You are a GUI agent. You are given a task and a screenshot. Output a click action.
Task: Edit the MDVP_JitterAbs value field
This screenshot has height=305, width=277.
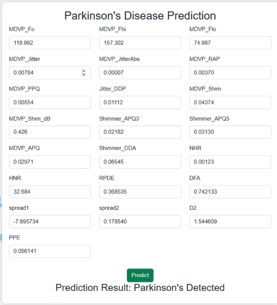tap(140, 73)
